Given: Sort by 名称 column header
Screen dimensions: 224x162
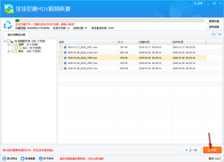Looking at the screenshot, I should (88, 42).
